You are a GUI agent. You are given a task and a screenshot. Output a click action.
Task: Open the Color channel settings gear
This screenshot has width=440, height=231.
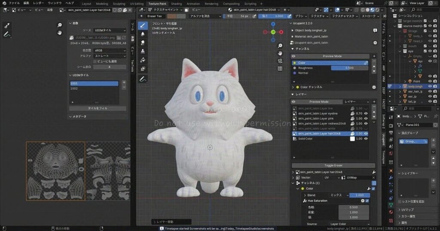coord(374,87)
